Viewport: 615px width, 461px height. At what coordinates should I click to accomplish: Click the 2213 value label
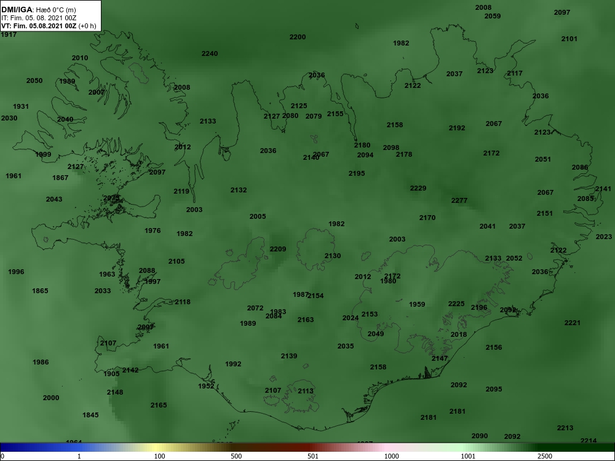tap(565, 428)
